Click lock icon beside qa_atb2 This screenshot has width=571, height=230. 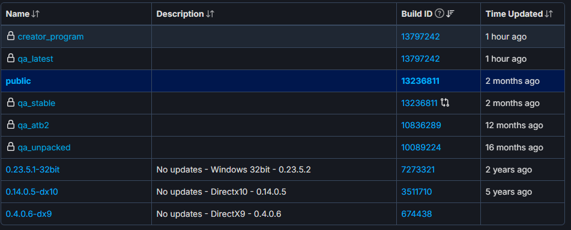coord(11,125)
